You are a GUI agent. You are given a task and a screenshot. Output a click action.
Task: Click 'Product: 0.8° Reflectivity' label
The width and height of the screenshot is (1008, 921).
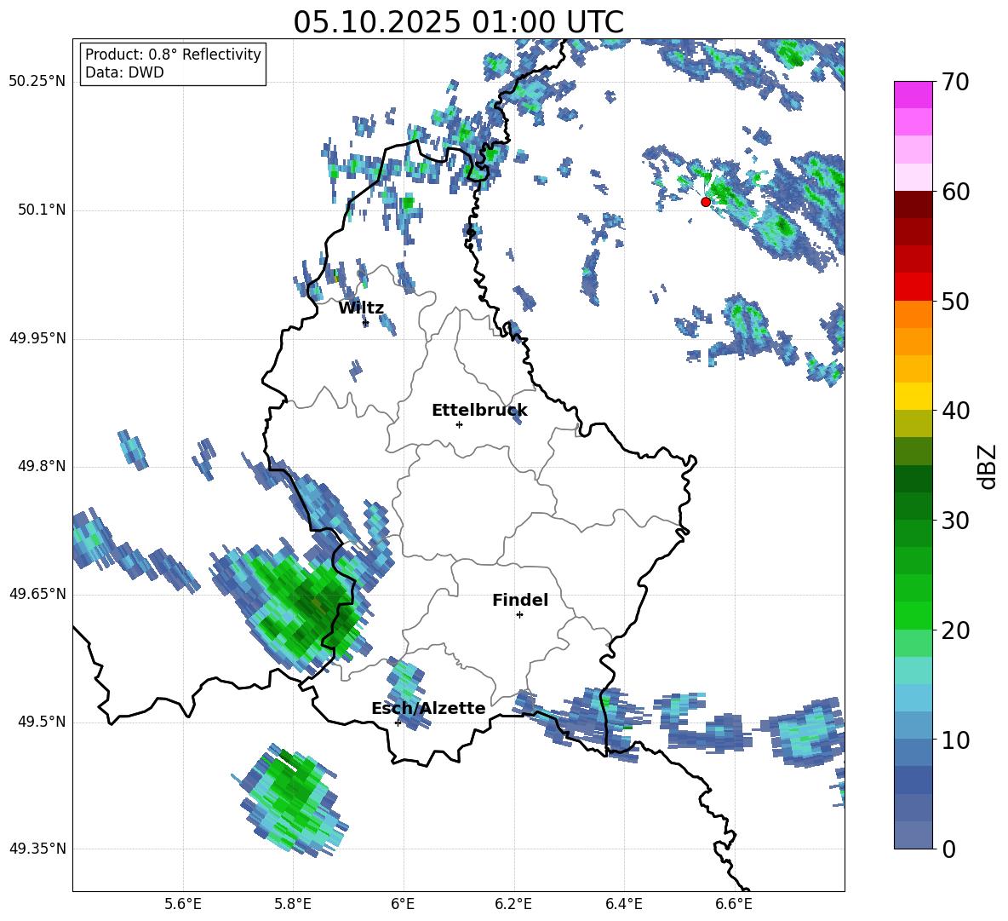pos(173,54)
